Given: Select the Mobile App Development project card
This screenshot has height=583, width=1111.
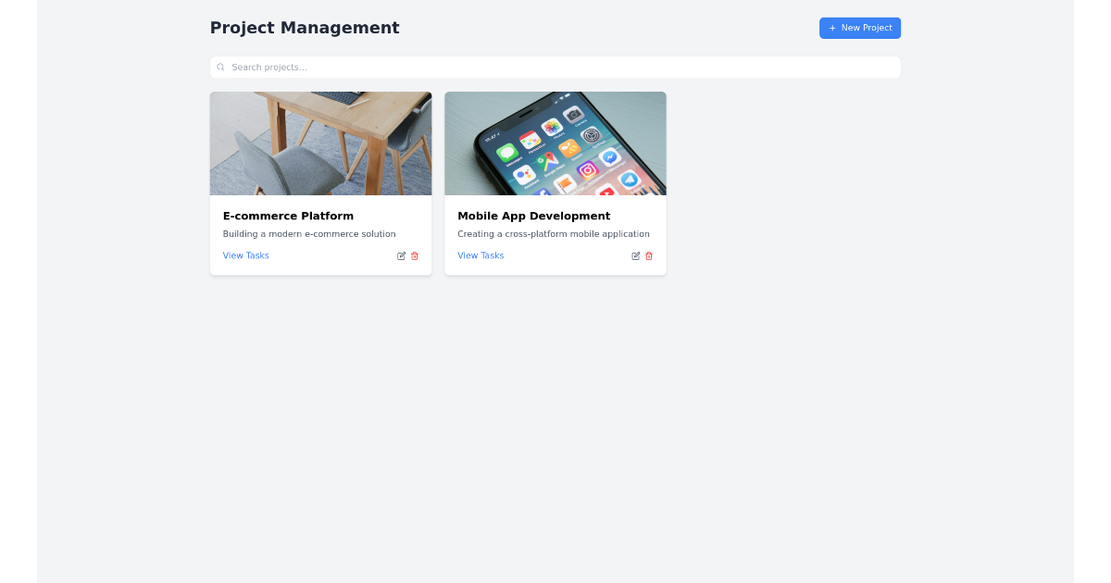Looking at the screenshot, I should pyautogui.click(x=555, y=182).
